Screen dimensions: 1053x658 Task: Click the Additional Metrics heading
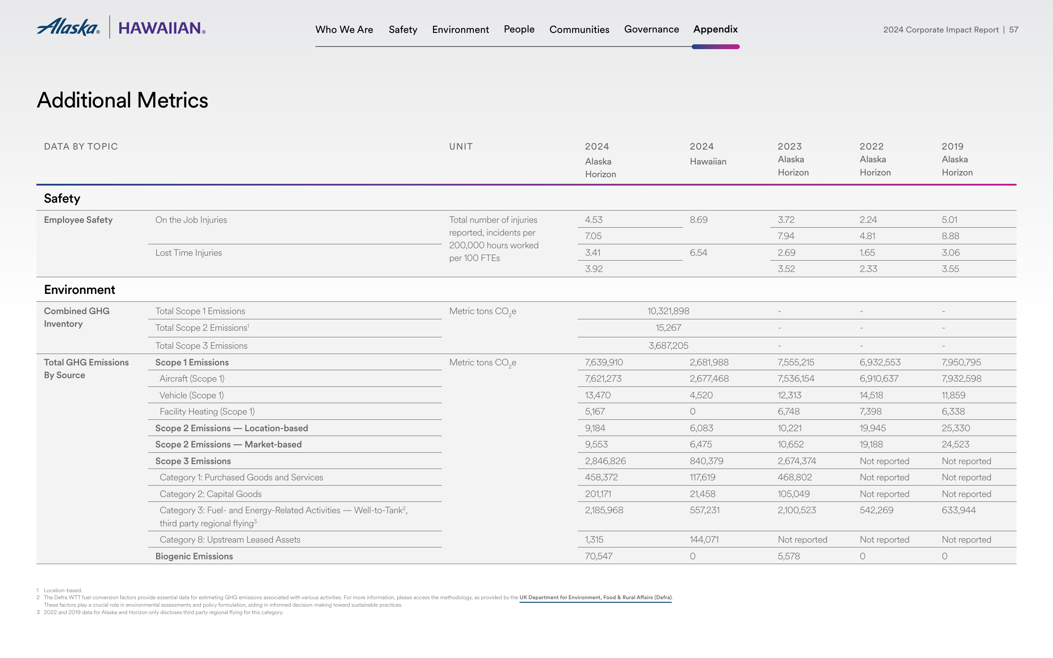click(122, 100)
